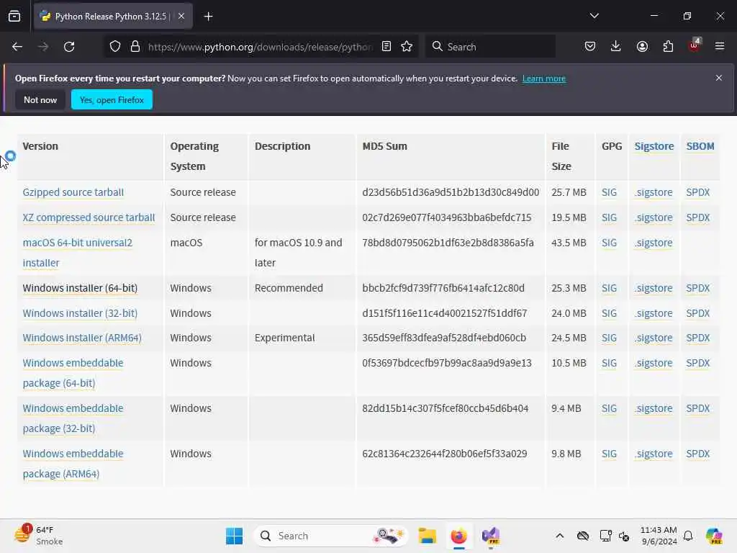This screenshot has height=553, width=737.
Task: Open File Explorer from taskbar
Action: coord(428,536)
